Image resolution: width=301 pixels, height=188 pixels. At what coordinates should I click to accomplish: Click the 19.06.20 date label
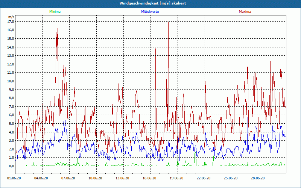click(176, 178)
